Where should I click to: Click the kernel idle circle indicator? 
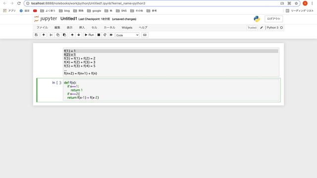[281, 28]
